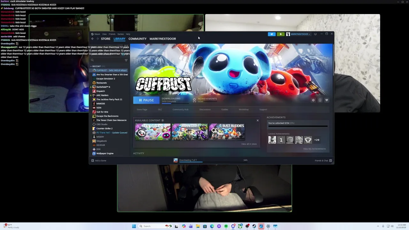Select the LIBRARY tab
Image resolution: width=409 pixels, height=230 pixels.
click(120, 39)
